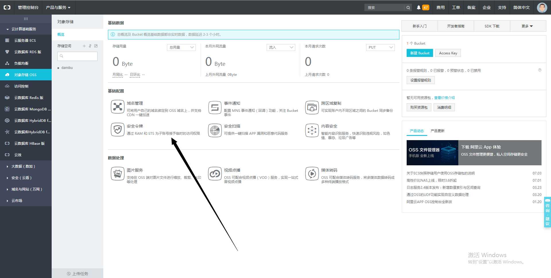Click the help question mark icon for alarm rules
The image size is (551, 278).
(540, 70)
